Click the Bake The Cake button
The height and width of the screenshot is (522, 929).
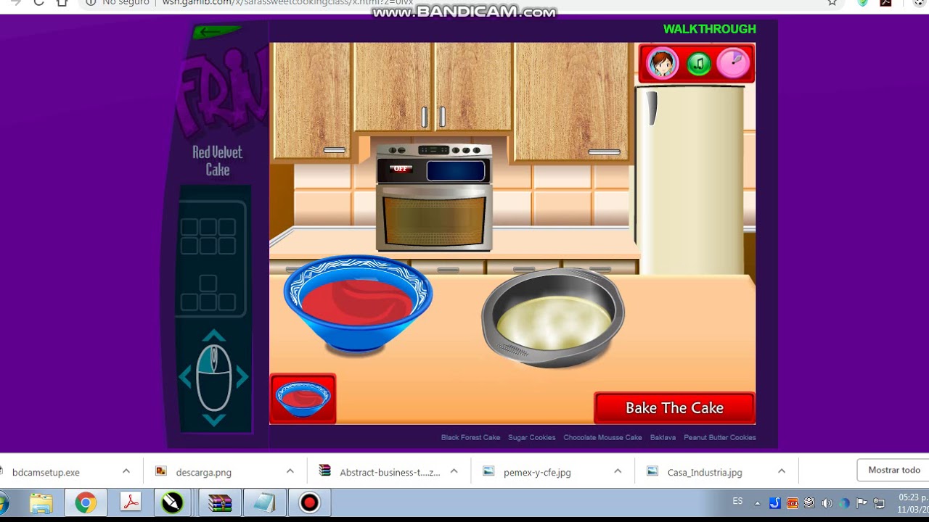pyautogui.click(x=674, y=408)
